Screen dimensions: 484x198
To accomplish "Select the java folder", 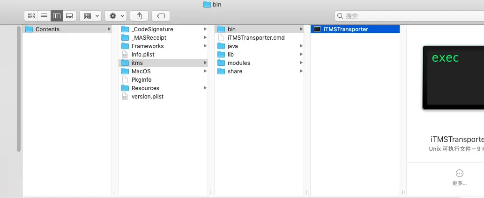I will pyautogui.click(x=259, y=46).
